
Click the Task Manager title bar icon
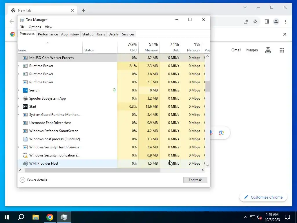pyautogui.click(x=22, y=20)
